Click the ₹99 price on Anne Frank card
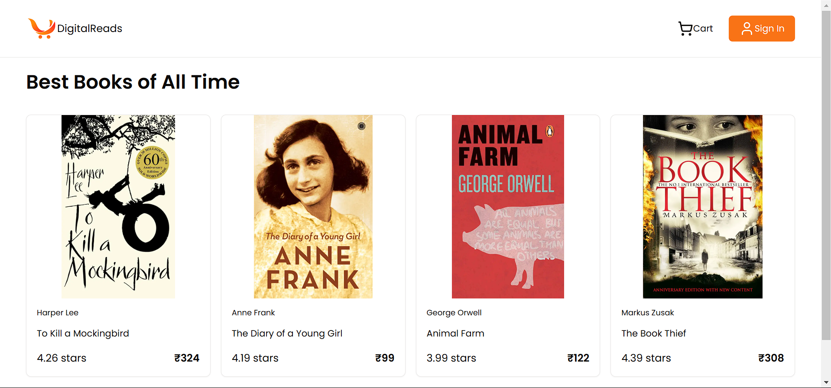Image resolution: width=831 pixels, height=388 pixels. [x=385, y=358]
